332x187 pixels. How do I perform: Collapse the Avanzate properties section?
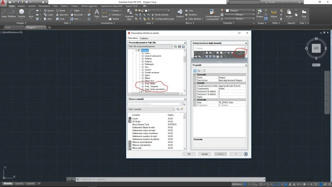(195, 100)
